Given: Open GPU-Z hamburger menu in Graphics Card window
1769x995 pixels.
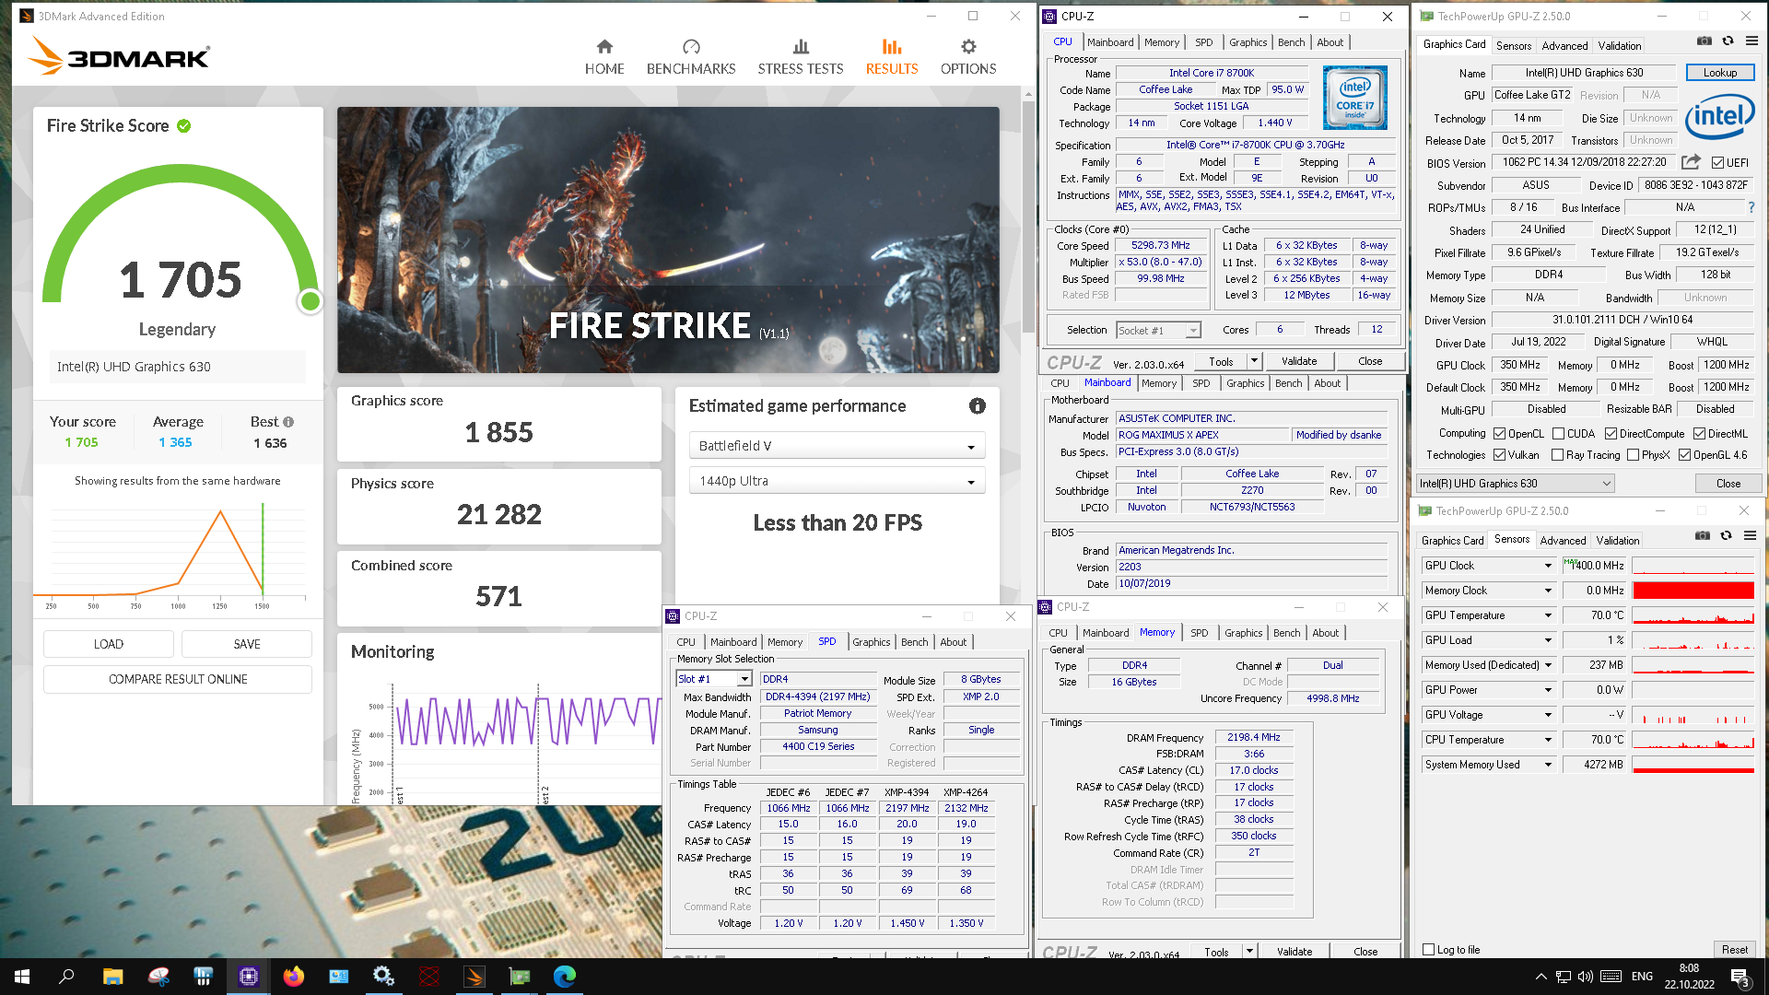Looking at the screenshot, I should pos(1751,41).
